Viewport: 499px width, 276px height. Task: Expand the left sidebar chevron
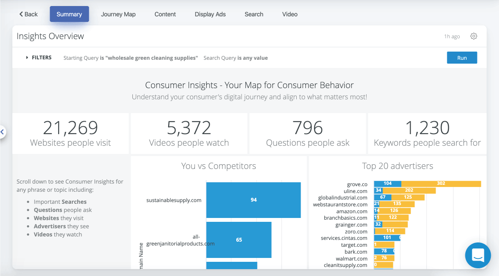coord(3,132)
